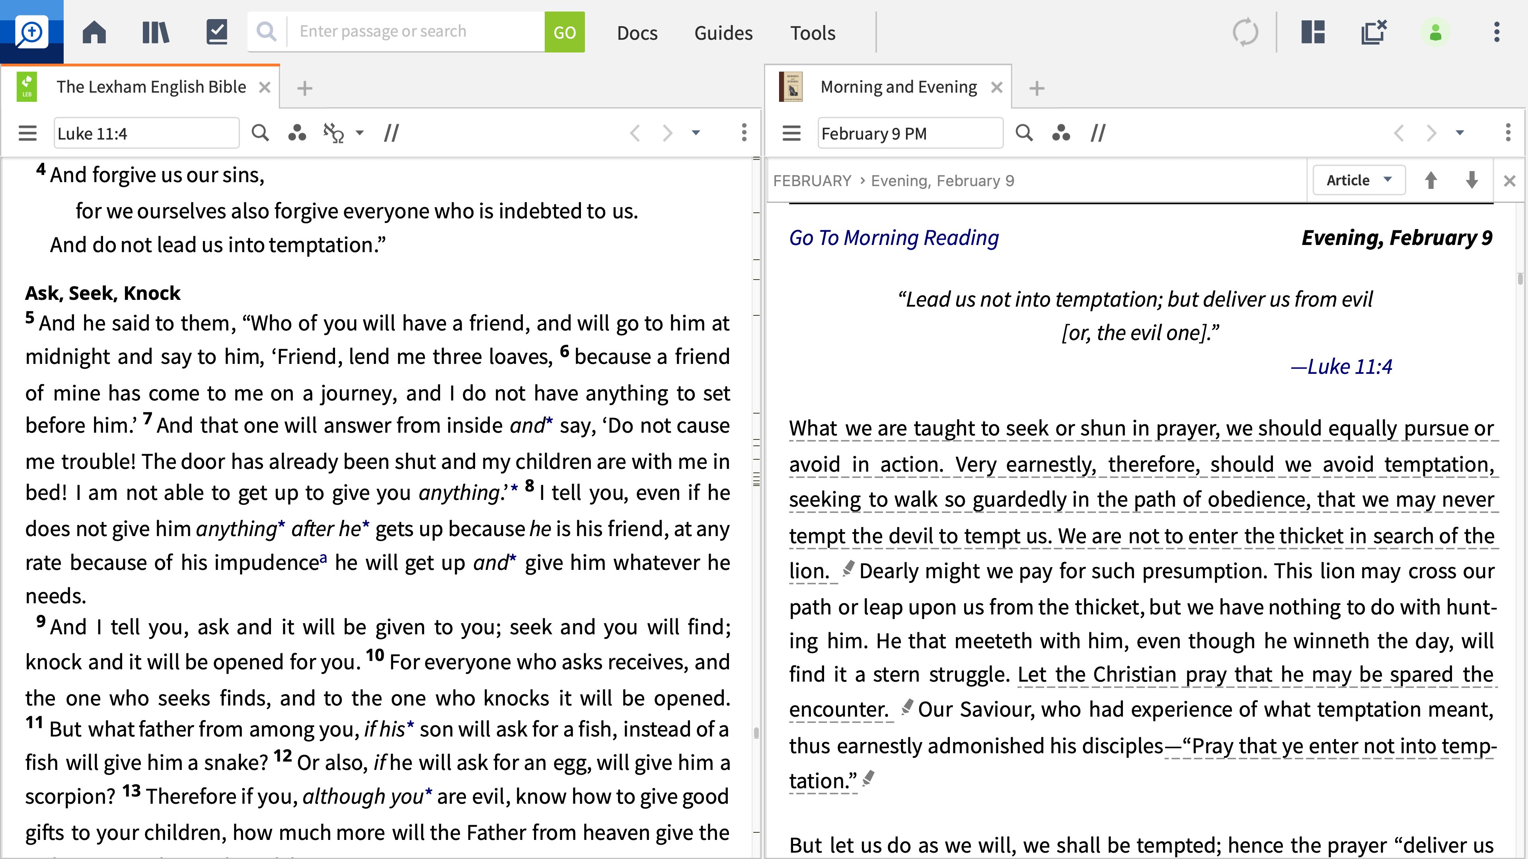Open the Lexham Bible panel kebab menu

point(744,133)
